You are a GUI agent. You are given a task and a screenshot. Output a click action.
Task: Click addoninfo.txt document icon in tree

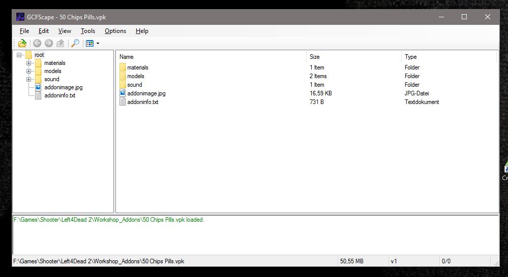pyautogui.click(x=38, y=95)
